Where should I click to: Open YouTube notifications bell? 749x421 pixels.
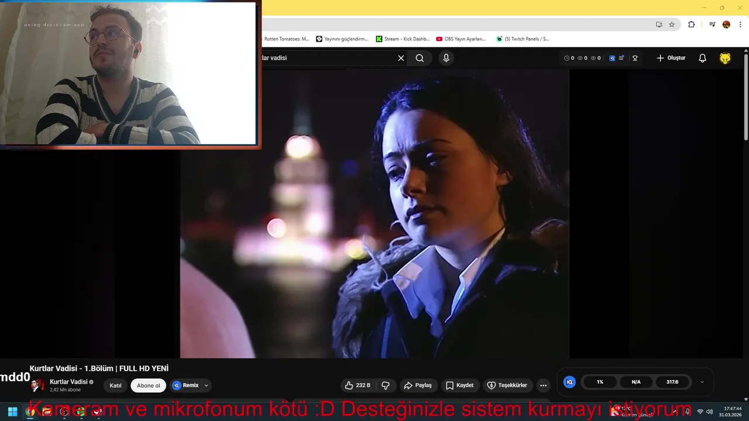[x=702, y=58]
